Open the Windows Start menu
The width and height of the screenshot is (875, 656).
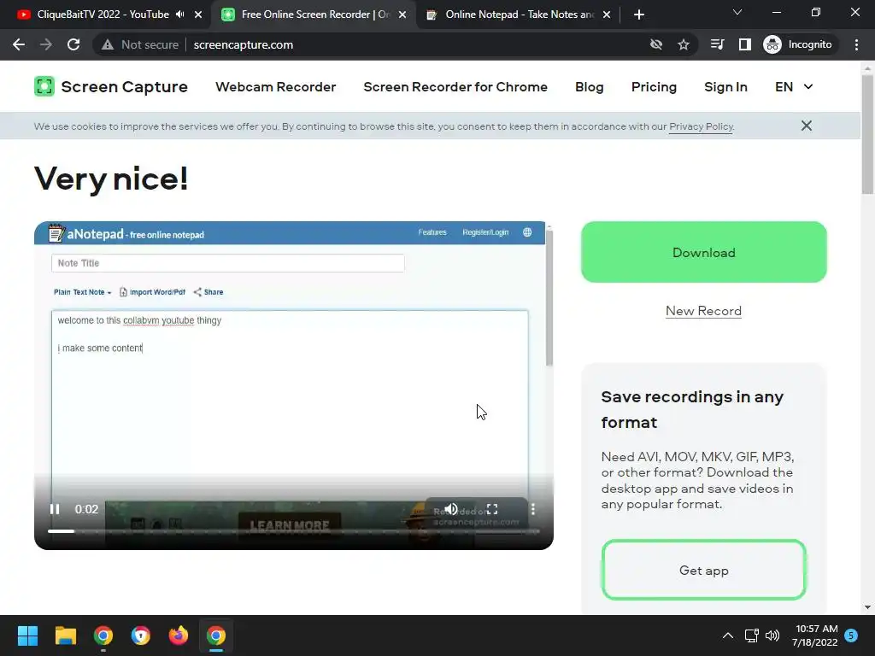pos(27,635)
